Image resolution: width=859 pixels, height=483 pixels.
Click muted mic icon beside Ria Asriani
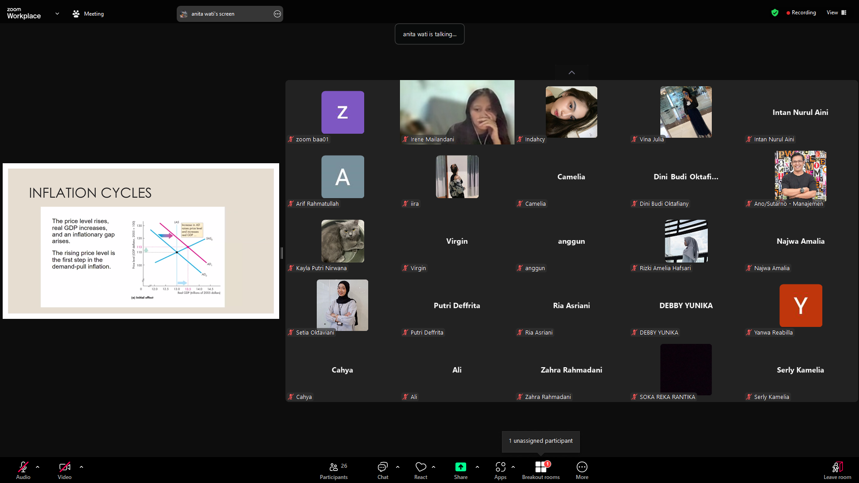tap(520, 332)
